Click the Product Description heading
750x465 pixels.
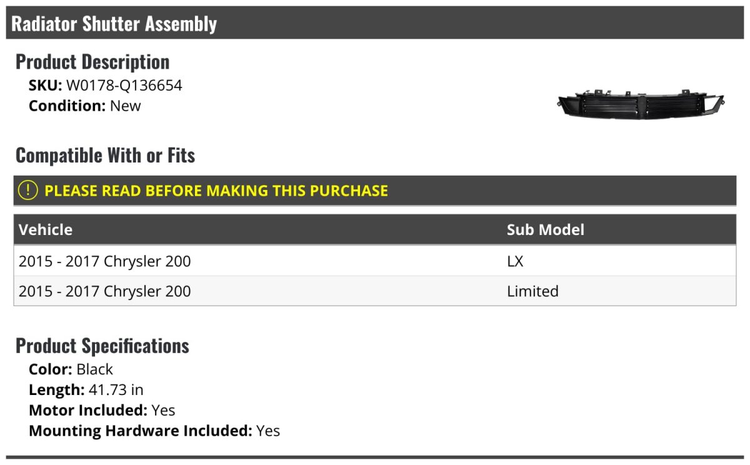(x=92, y=62)
